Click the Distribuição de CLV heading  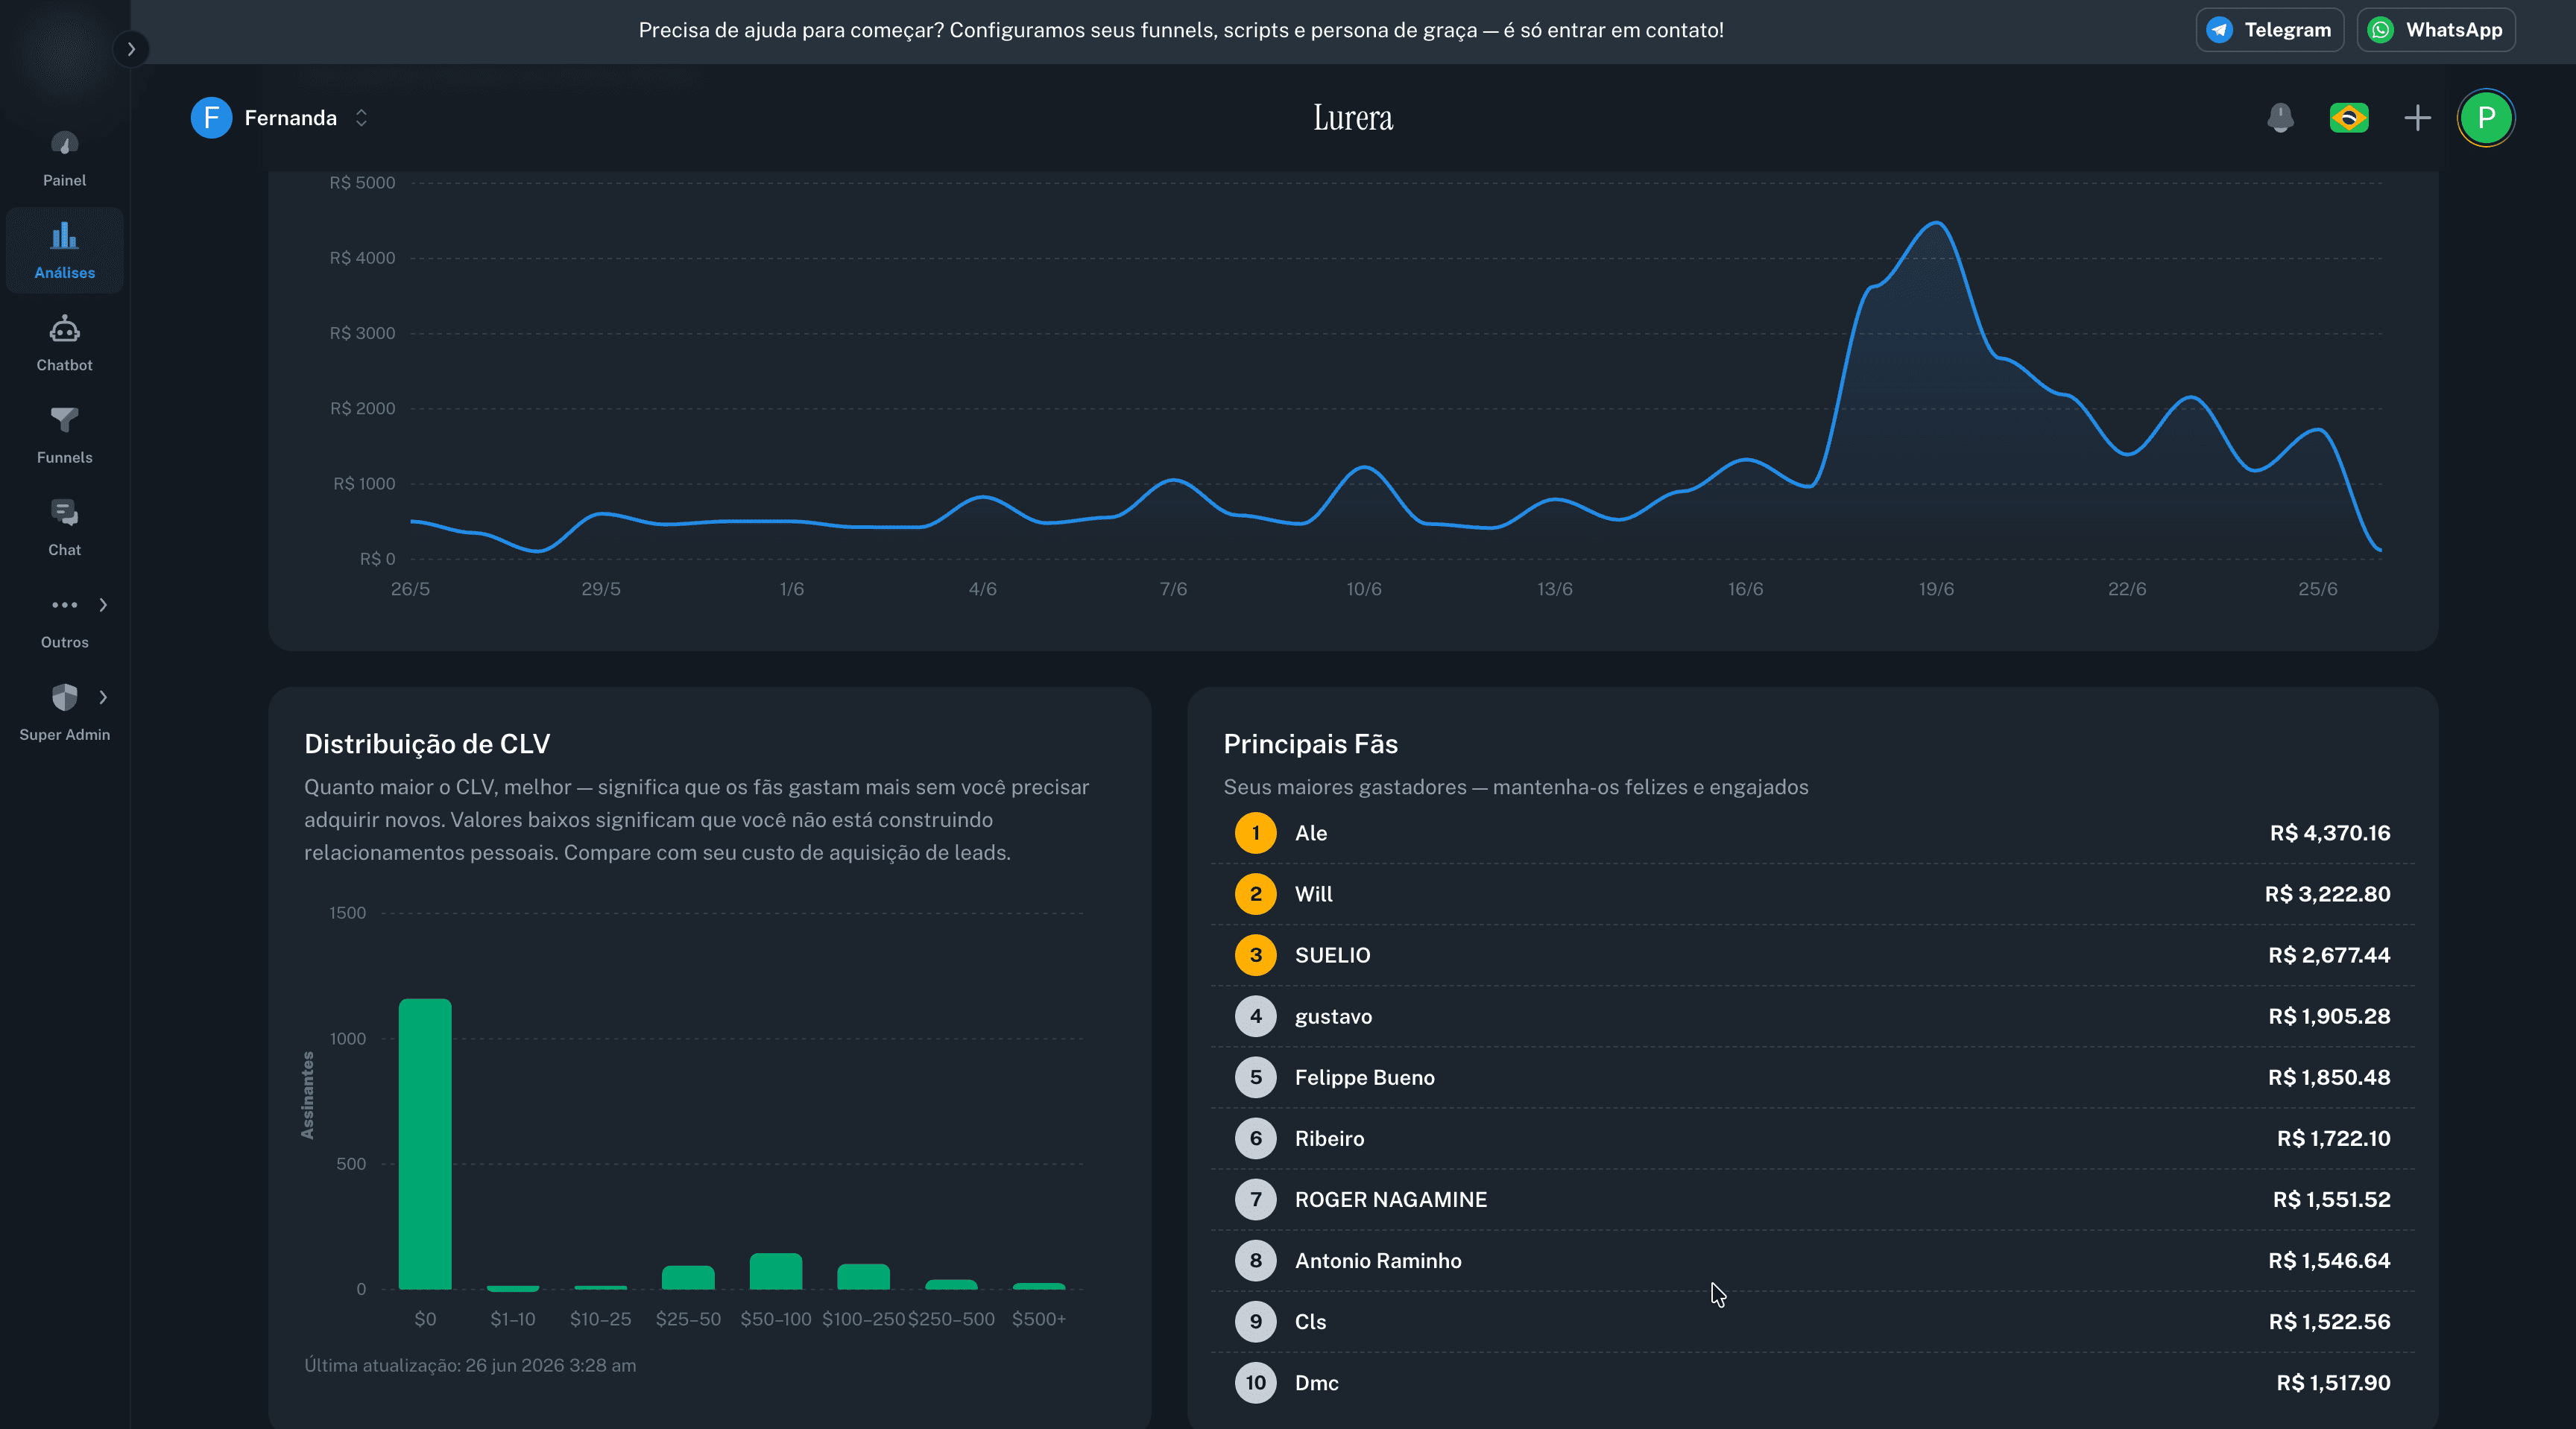pos(427,744)
